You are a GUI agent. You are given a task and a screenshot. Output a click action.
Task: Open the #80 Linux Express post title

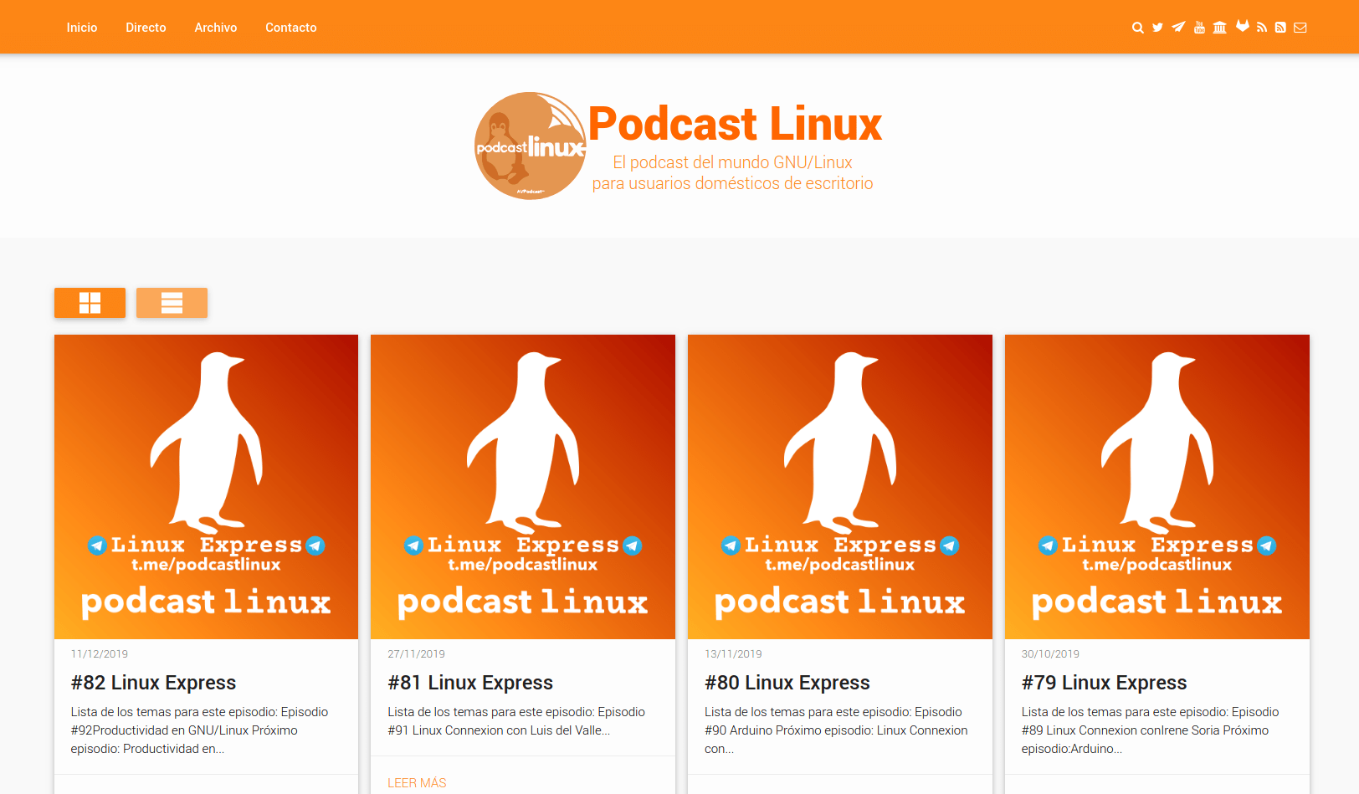[787, 683]
